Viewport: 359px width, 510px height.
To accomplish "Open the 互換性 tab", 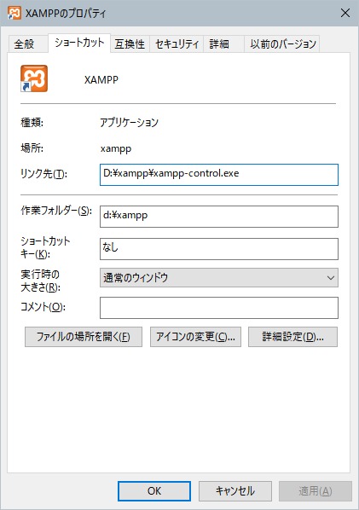I will click(x=130, y=43).
